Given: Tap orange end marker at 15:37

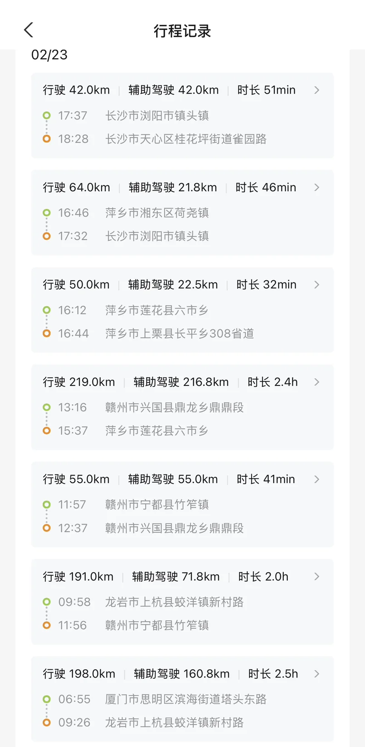Looking at the screenshot, I should click(x=46, y=430).
